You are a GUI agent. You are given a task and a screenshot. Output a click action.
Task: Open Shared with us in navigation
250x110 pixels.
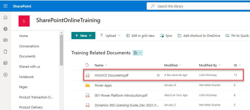click(x=29, y=66)
